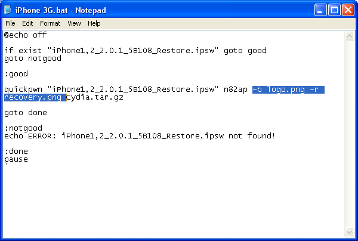Open the Edit menu
Viewport: 358px width, 241px height.
coord(27,23)
